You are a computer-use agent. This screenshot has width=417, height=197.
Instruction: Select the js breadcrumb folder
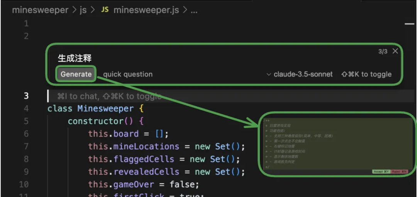83,10
